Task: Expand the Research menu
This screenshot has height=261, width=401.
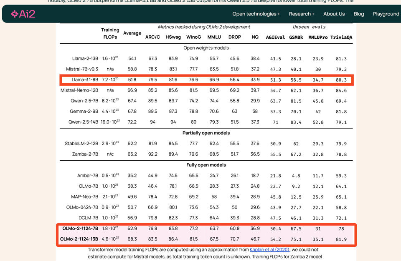Action: (x=301, y=14)
